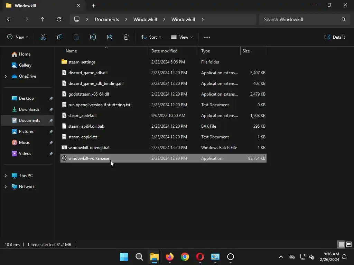Click the first Windowkill breadcrumb
The image size is (354, 265).
click(x=145, y=19)
